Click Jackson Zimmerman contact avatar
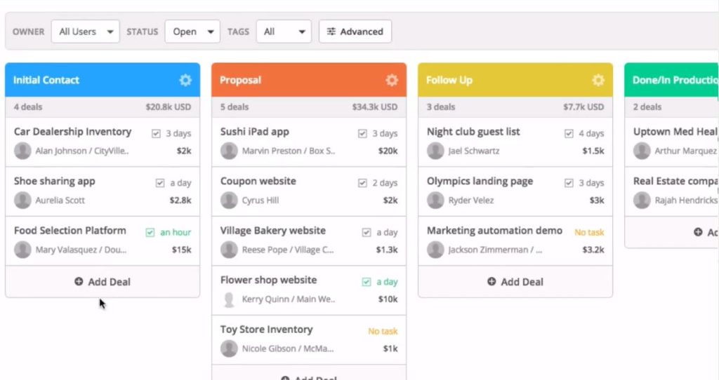 tap(435, 250)
